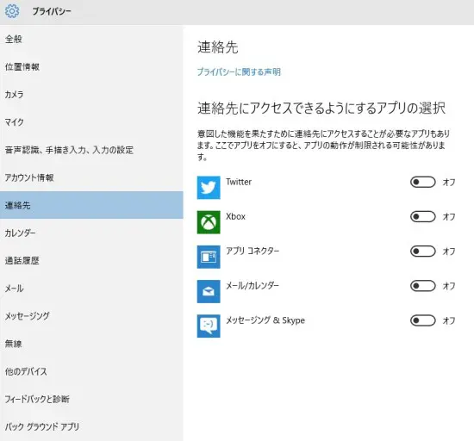Toggle メール/カレンダー contacts access
This screenshot has width=474, height=441.
[422, 286]
